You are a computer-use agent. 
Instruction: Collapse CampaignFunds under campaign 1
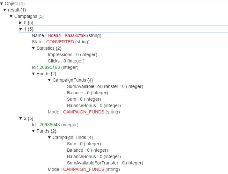[49, 80]
